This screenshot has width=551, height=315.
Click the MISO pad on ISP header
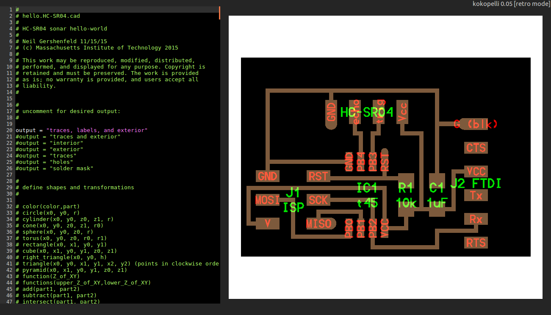321,223
